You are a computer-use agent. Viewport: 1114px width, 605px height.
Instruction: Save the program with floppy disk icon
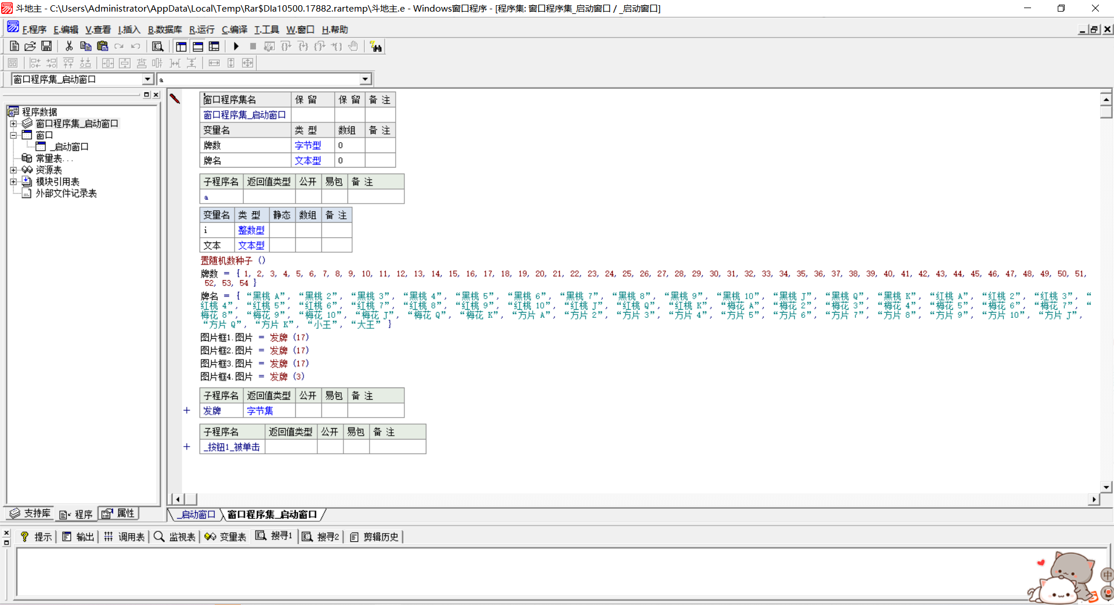point(46,46)
